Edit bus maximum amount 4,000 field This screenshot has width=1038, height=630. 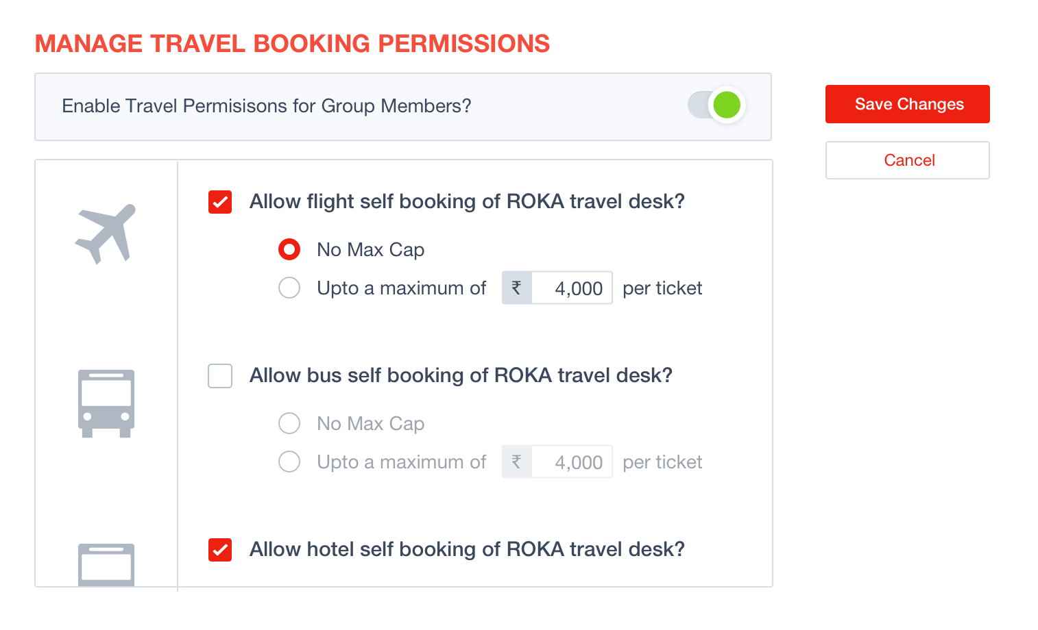[x=572, y=462]
